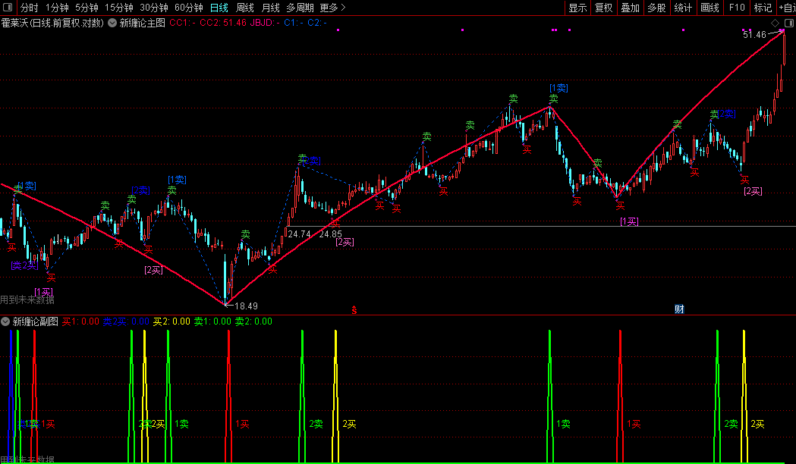This screenshot has height=464, width=796.
Task: Click the 新缠论副图 indicator name
Action: 35,321
